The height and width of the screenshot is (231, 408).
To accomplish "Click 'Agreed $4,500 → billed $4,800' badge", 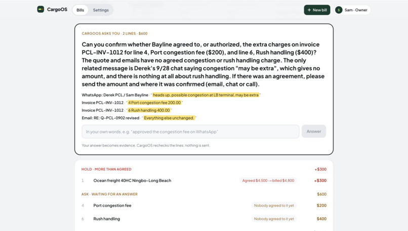I will pyautogui.click(x=268, y=180).
